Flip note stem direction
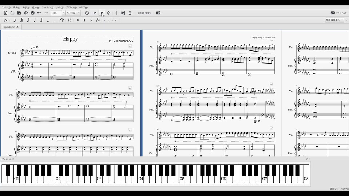Viewport: 349px width, 196px height. pyautogui.click(x=98, y=20)
